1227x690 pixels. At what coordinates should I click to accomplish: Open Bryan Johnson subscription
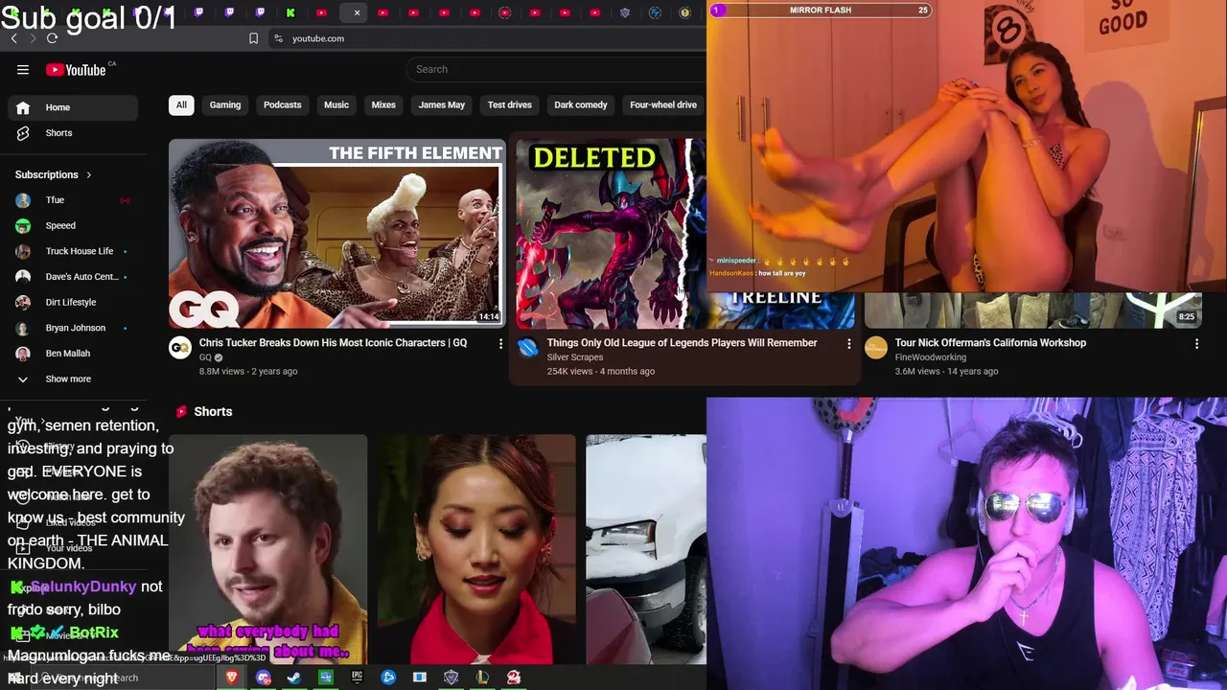(72, 328)
